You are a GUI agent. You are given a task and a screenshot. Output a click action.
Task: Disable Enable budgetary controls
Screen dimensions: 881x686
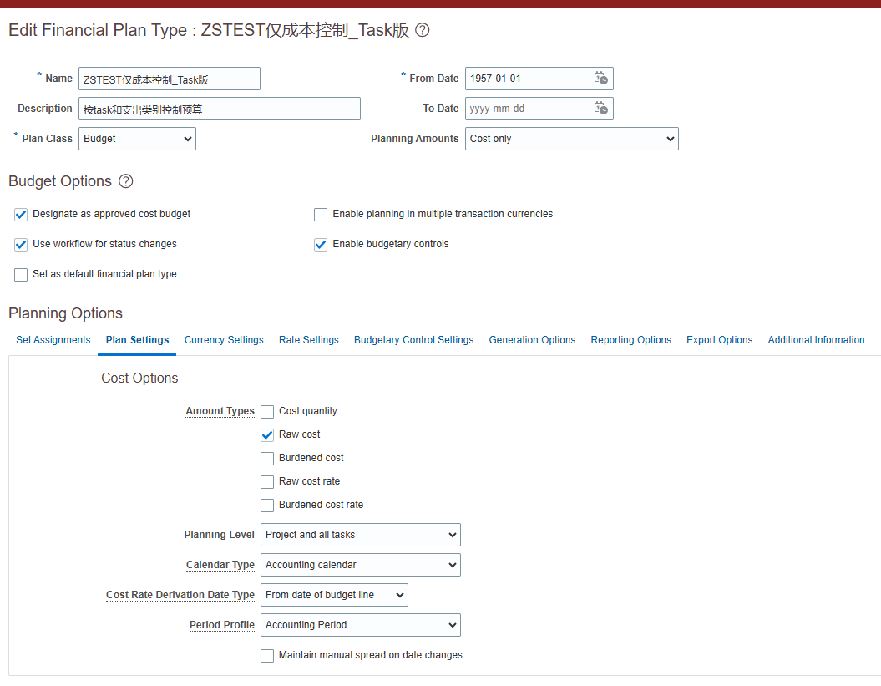(321, 244)
